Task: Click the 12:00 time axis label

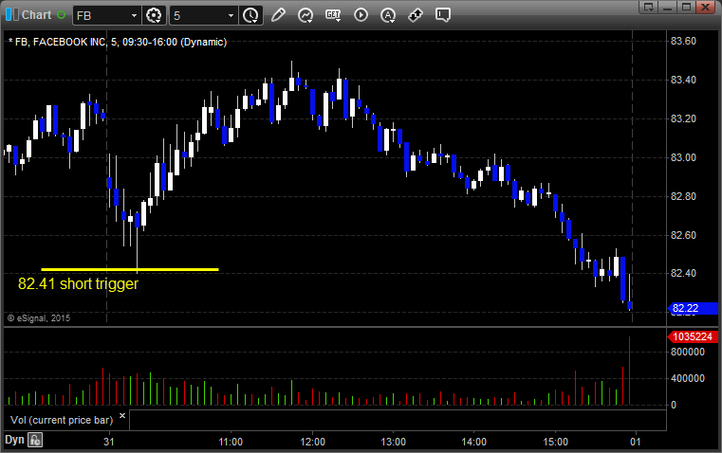Action: (313, 442)
